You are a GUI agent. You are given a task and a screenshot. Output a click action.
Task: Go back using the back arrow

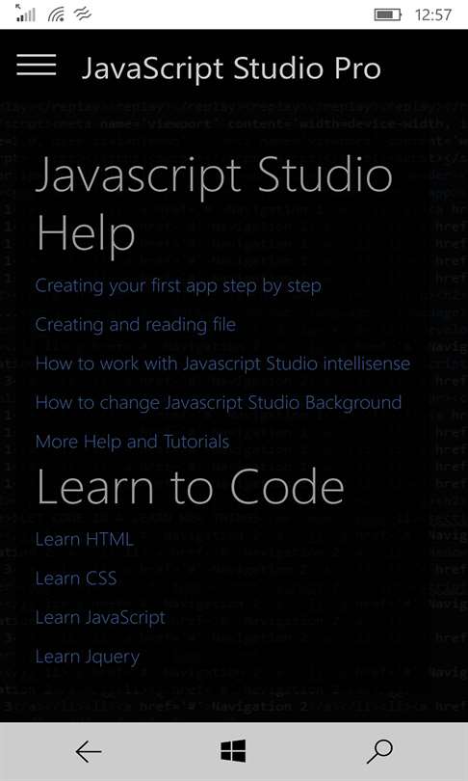tap(89, 752)
